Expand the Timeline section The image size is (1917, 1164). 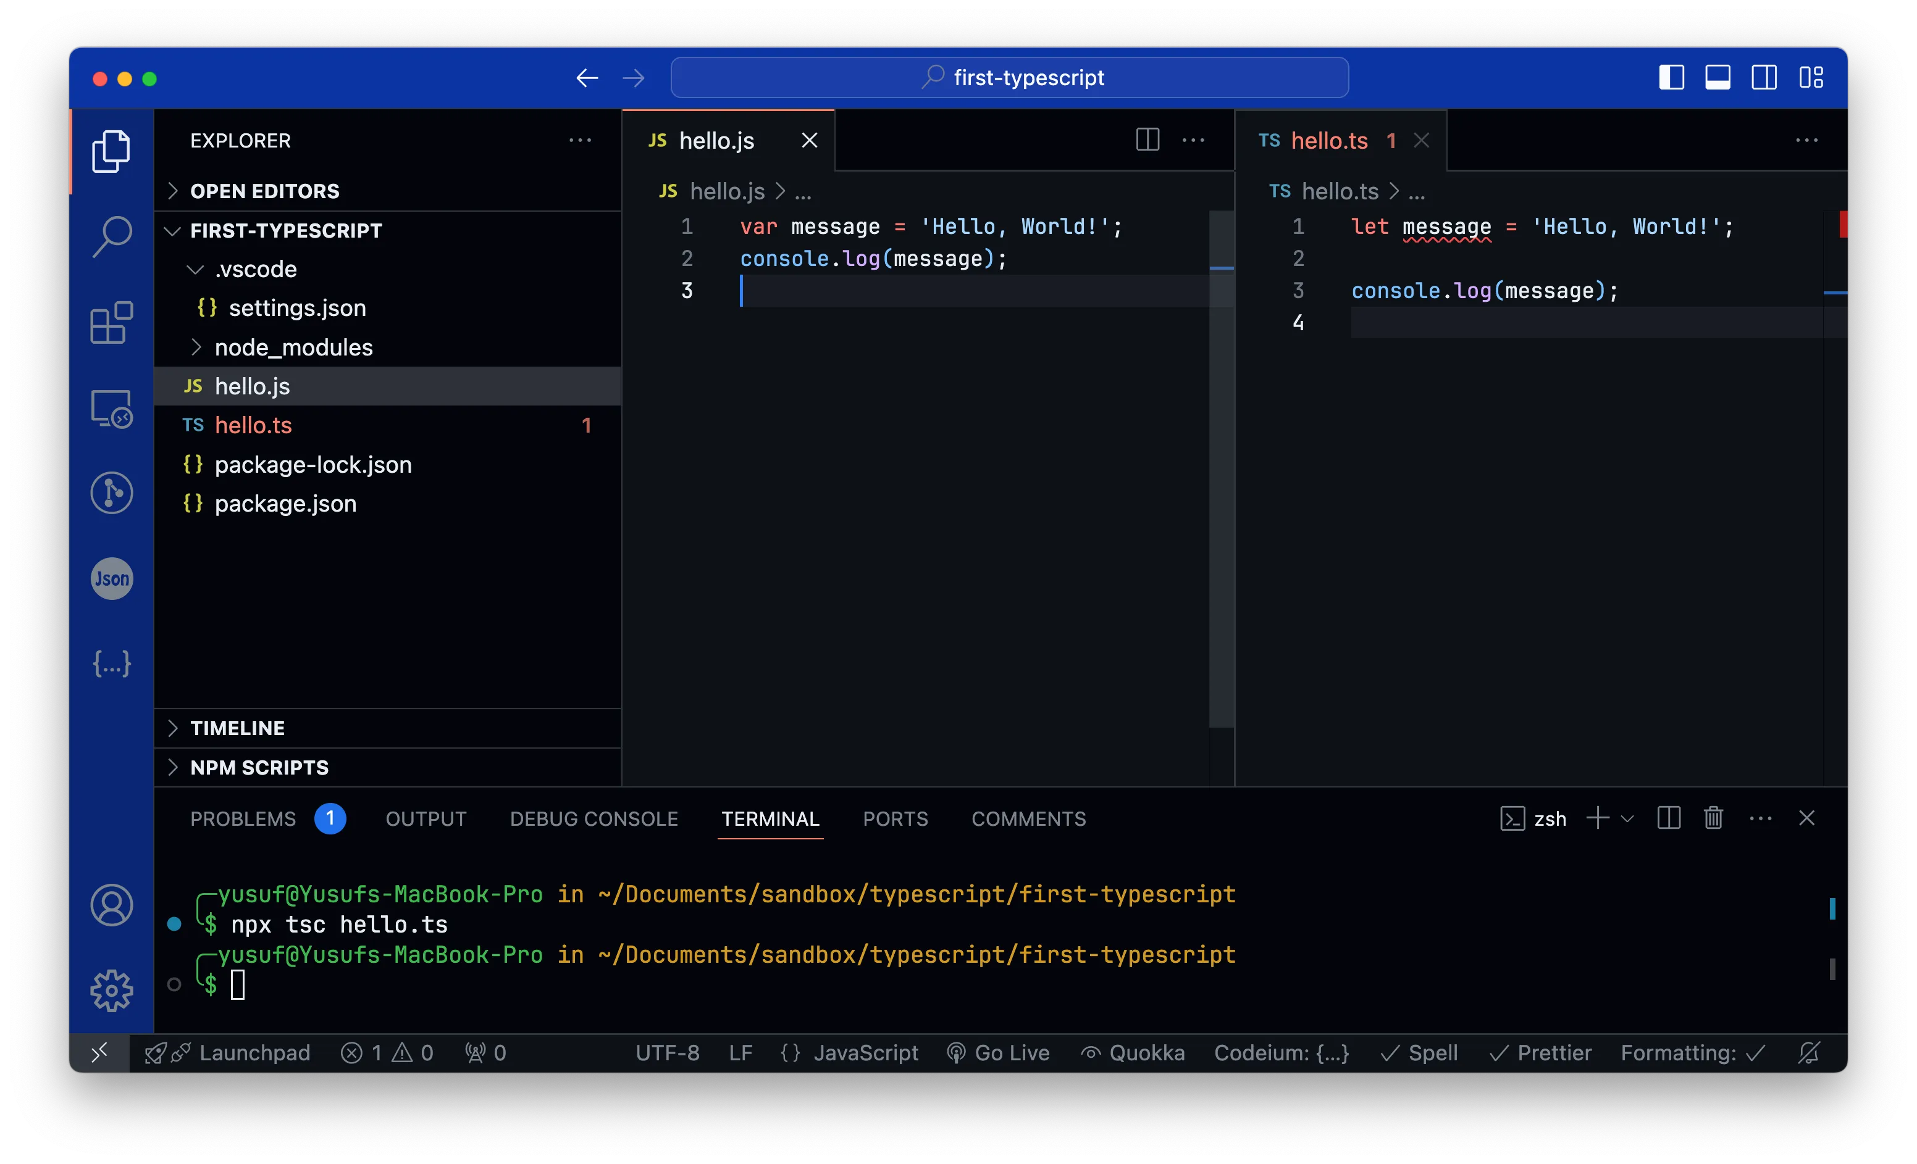tap(387, 728)
